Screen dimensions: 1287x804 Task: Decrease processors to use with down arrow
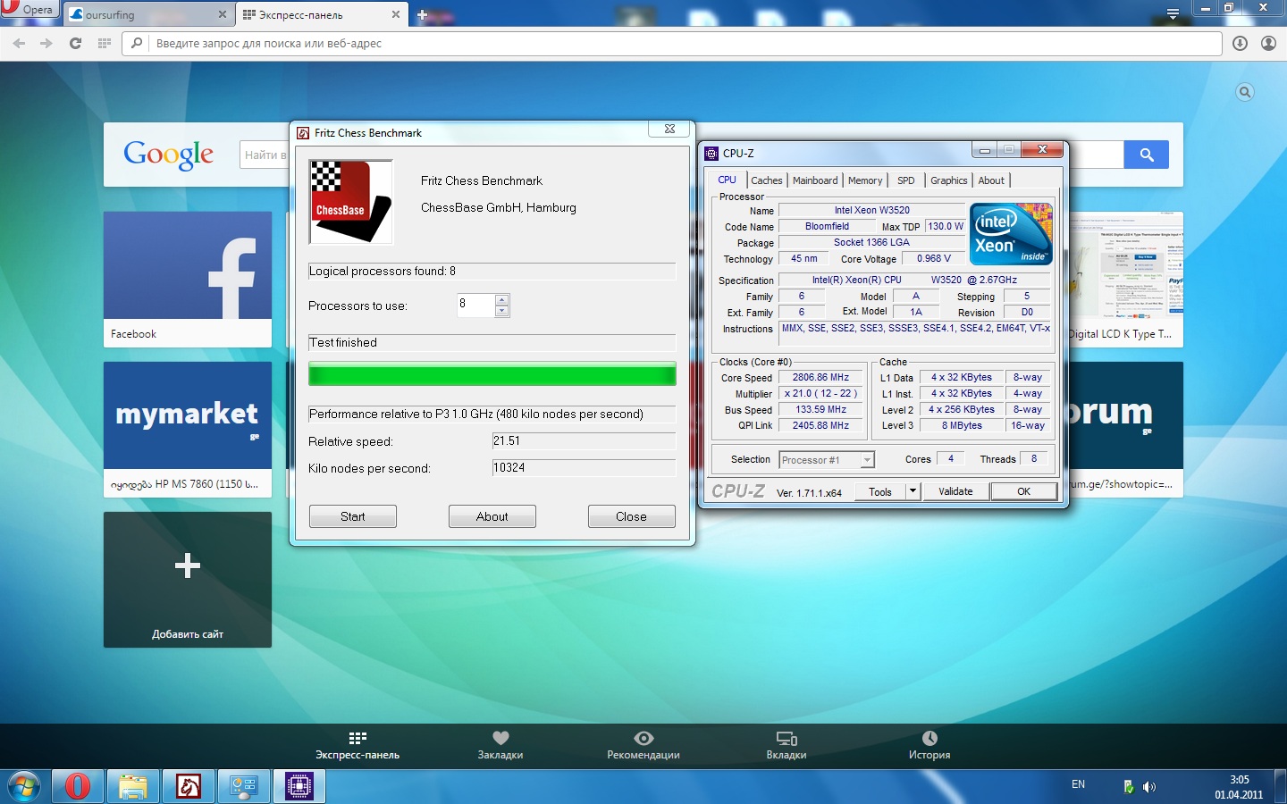502,311
